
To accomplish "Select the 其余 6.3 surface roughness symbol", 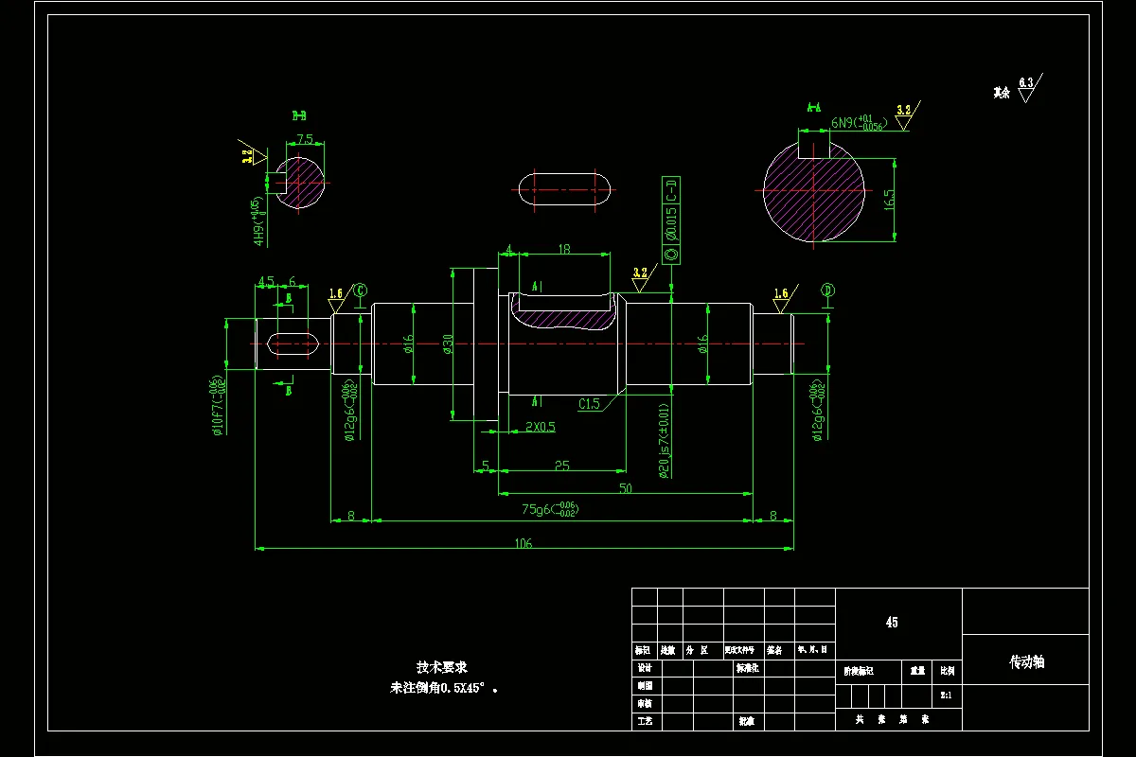I will click(x=1027, y=86).
